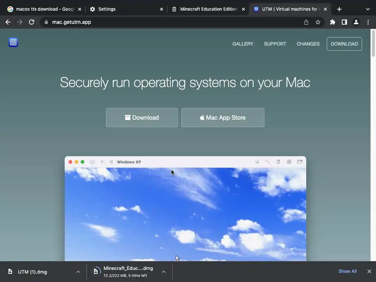Open the tab search dropdown arrow
Screen dimensions: 376x282
(x=368, y=9)
